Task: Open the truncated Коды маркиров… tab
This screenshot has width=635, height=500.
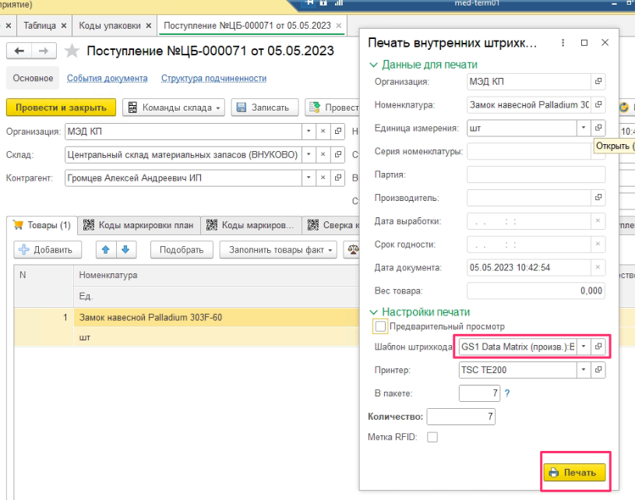Action: (x=251, y=225)
